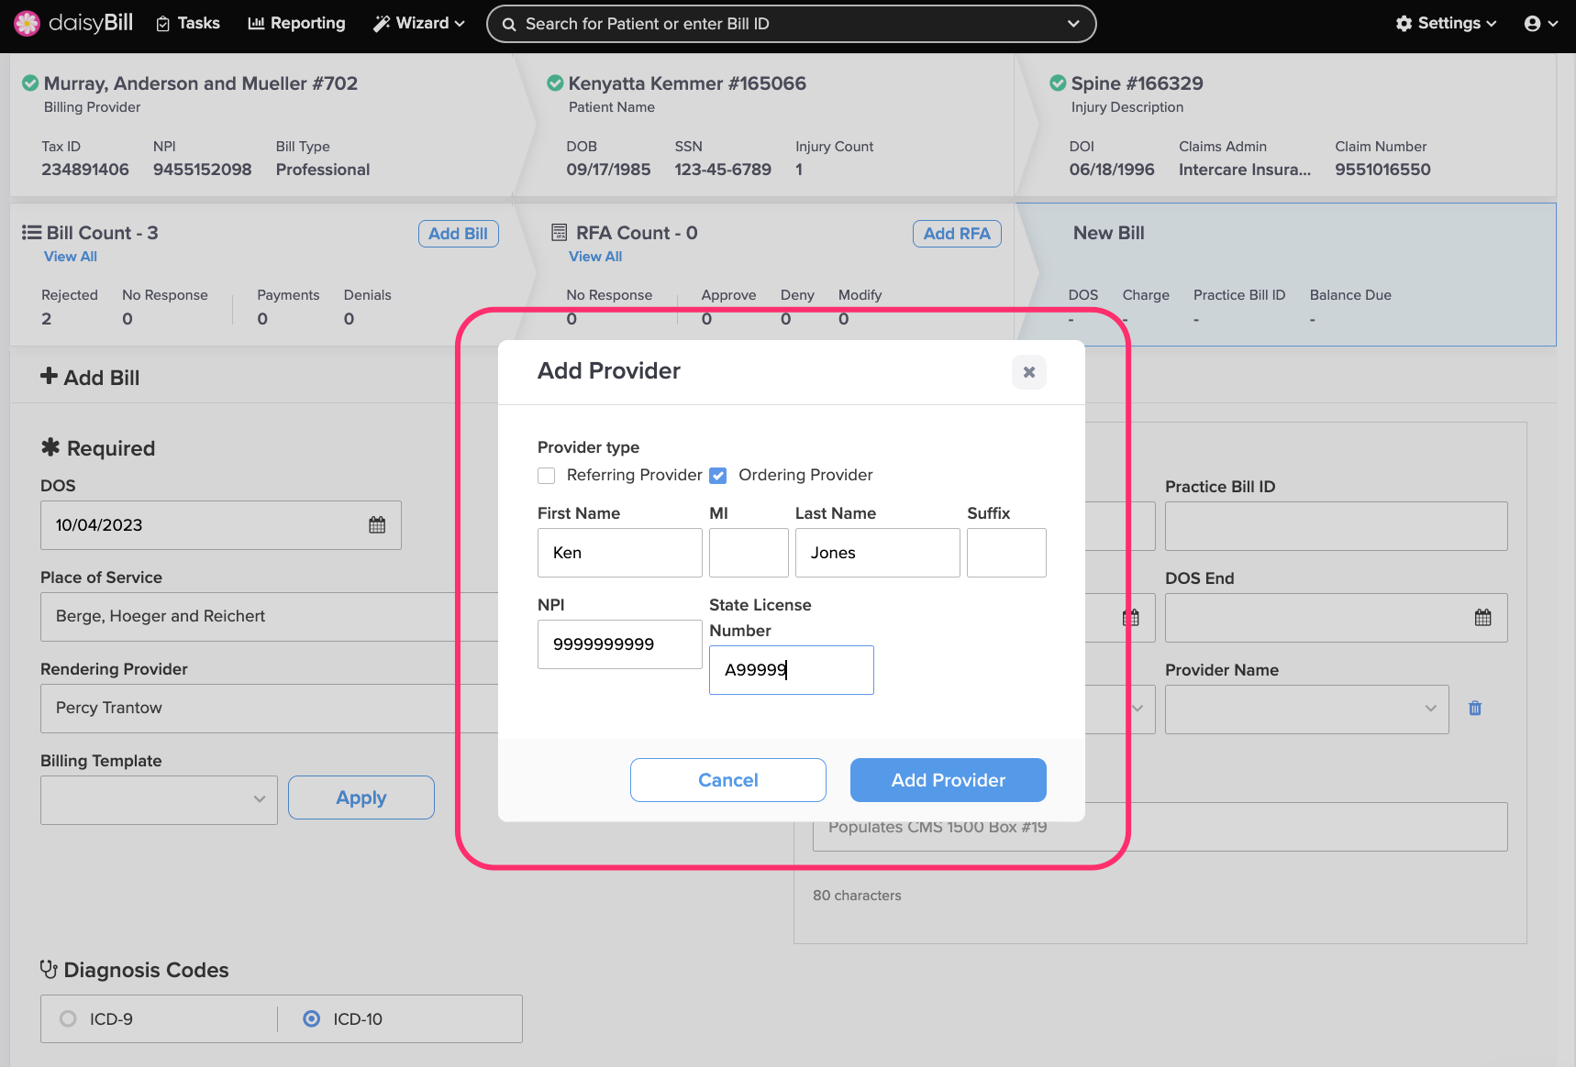This screenshot has height=1067, width=1576.
Task: Open the Tasks menu
Action: coord(188,24)
